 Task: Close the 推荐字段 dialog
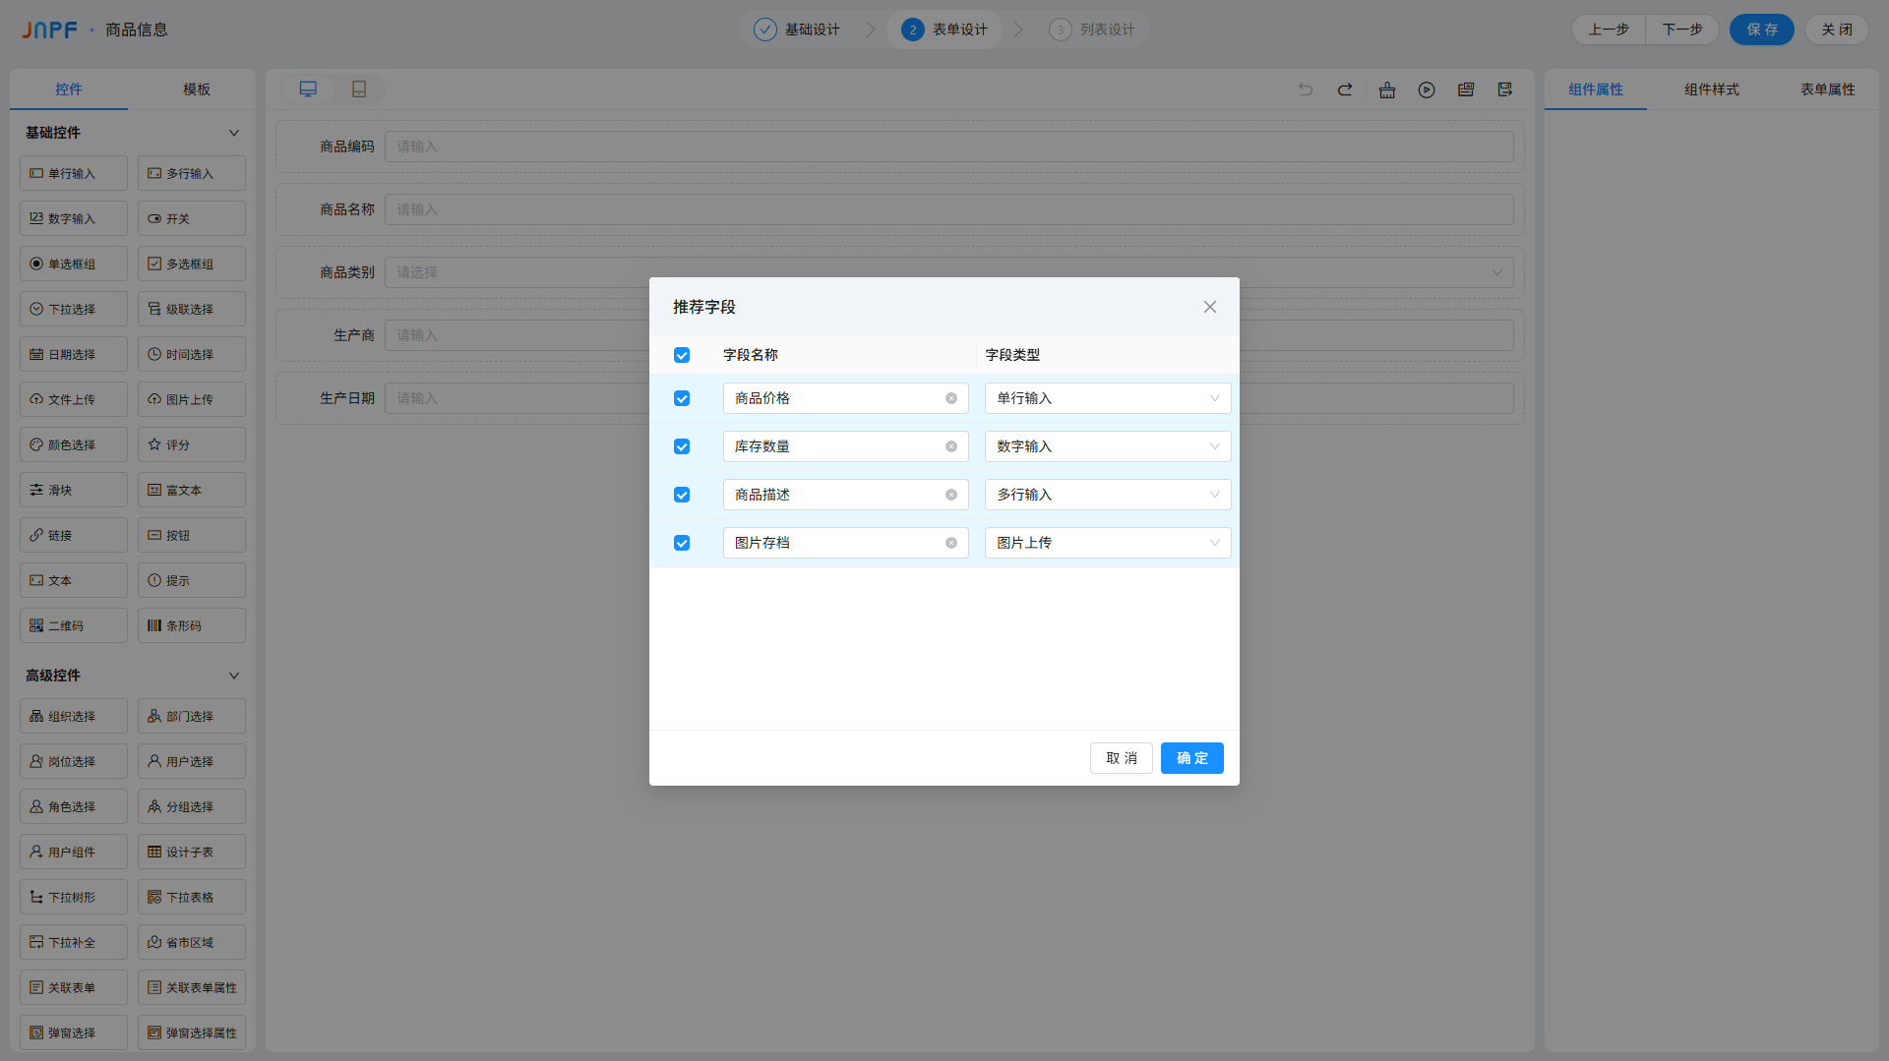point(1210,307)
